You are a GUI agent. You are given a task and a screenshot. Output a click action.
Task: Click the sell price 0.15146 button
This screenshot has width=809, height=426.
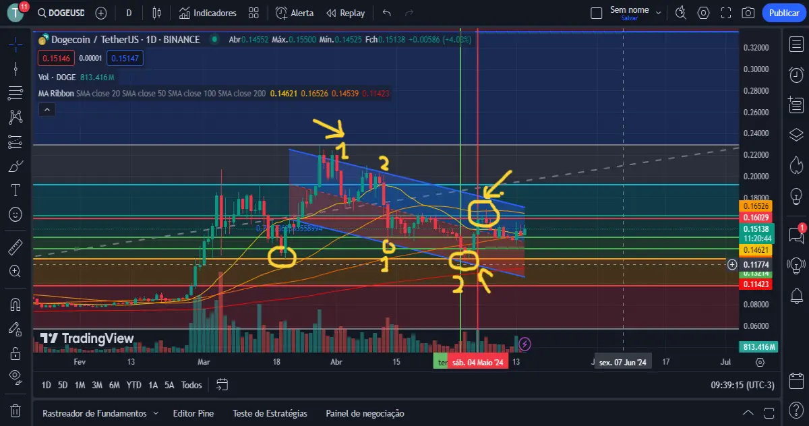(55, 59)
